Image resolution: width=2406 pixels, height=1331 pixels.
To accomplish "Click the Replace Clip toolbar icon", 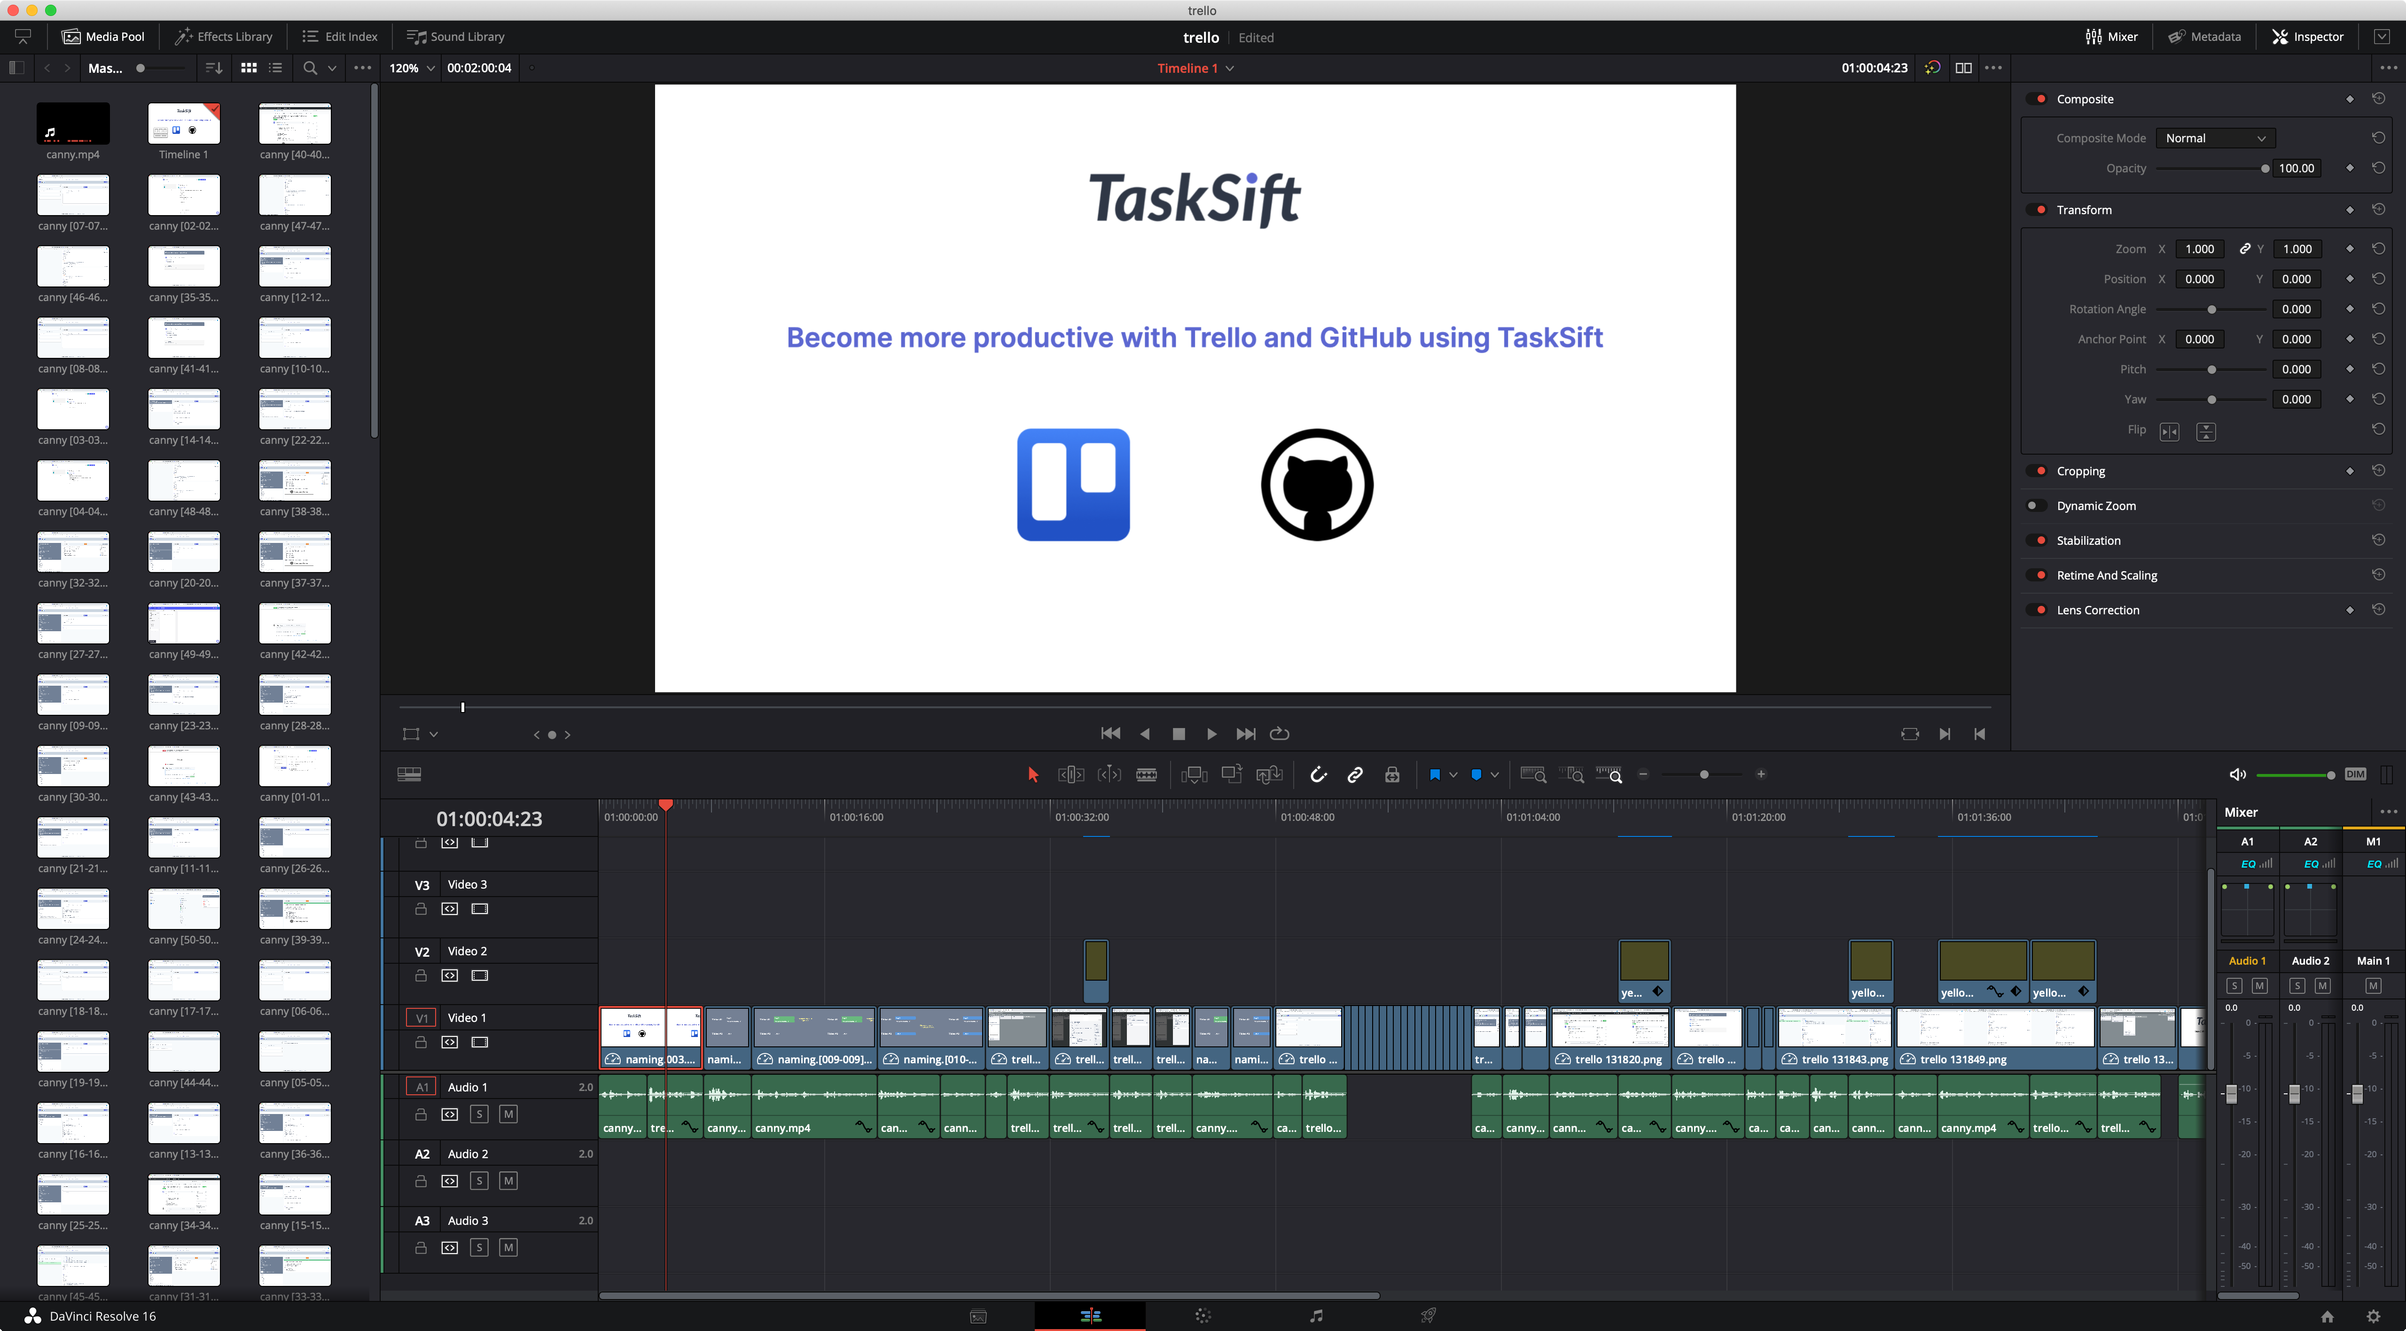I will (1269, 775).
